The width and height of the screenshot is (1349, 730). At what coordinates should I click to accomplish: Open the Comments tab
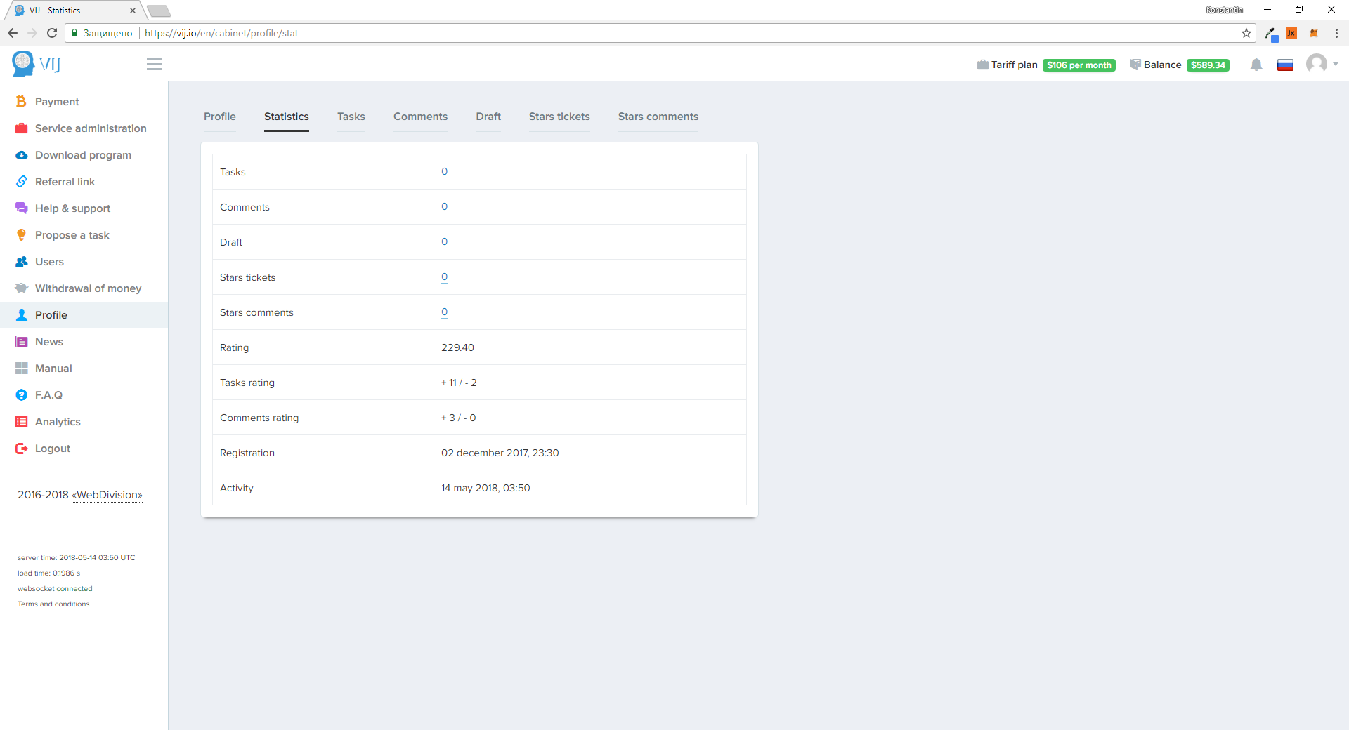pos(420,117)
